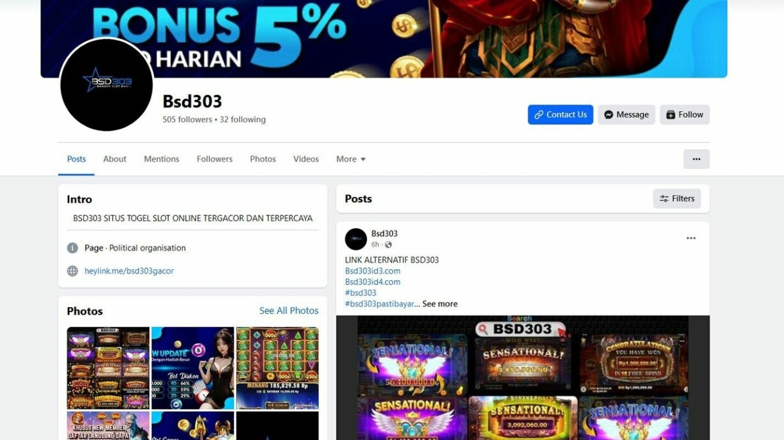Viewport: 784px width, 440px height.
Task: Expand the More tab dropdown
Action: tap(351, 159)
